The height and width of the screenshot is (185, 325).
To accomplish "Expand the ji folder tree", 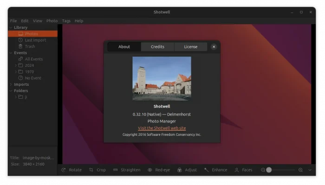I will pos(16,97).
